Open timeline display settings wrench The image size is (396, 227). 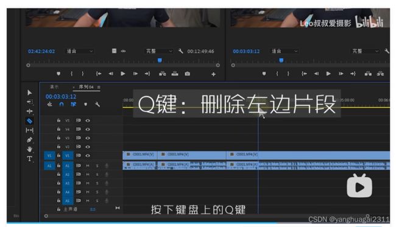pos(97,104)
